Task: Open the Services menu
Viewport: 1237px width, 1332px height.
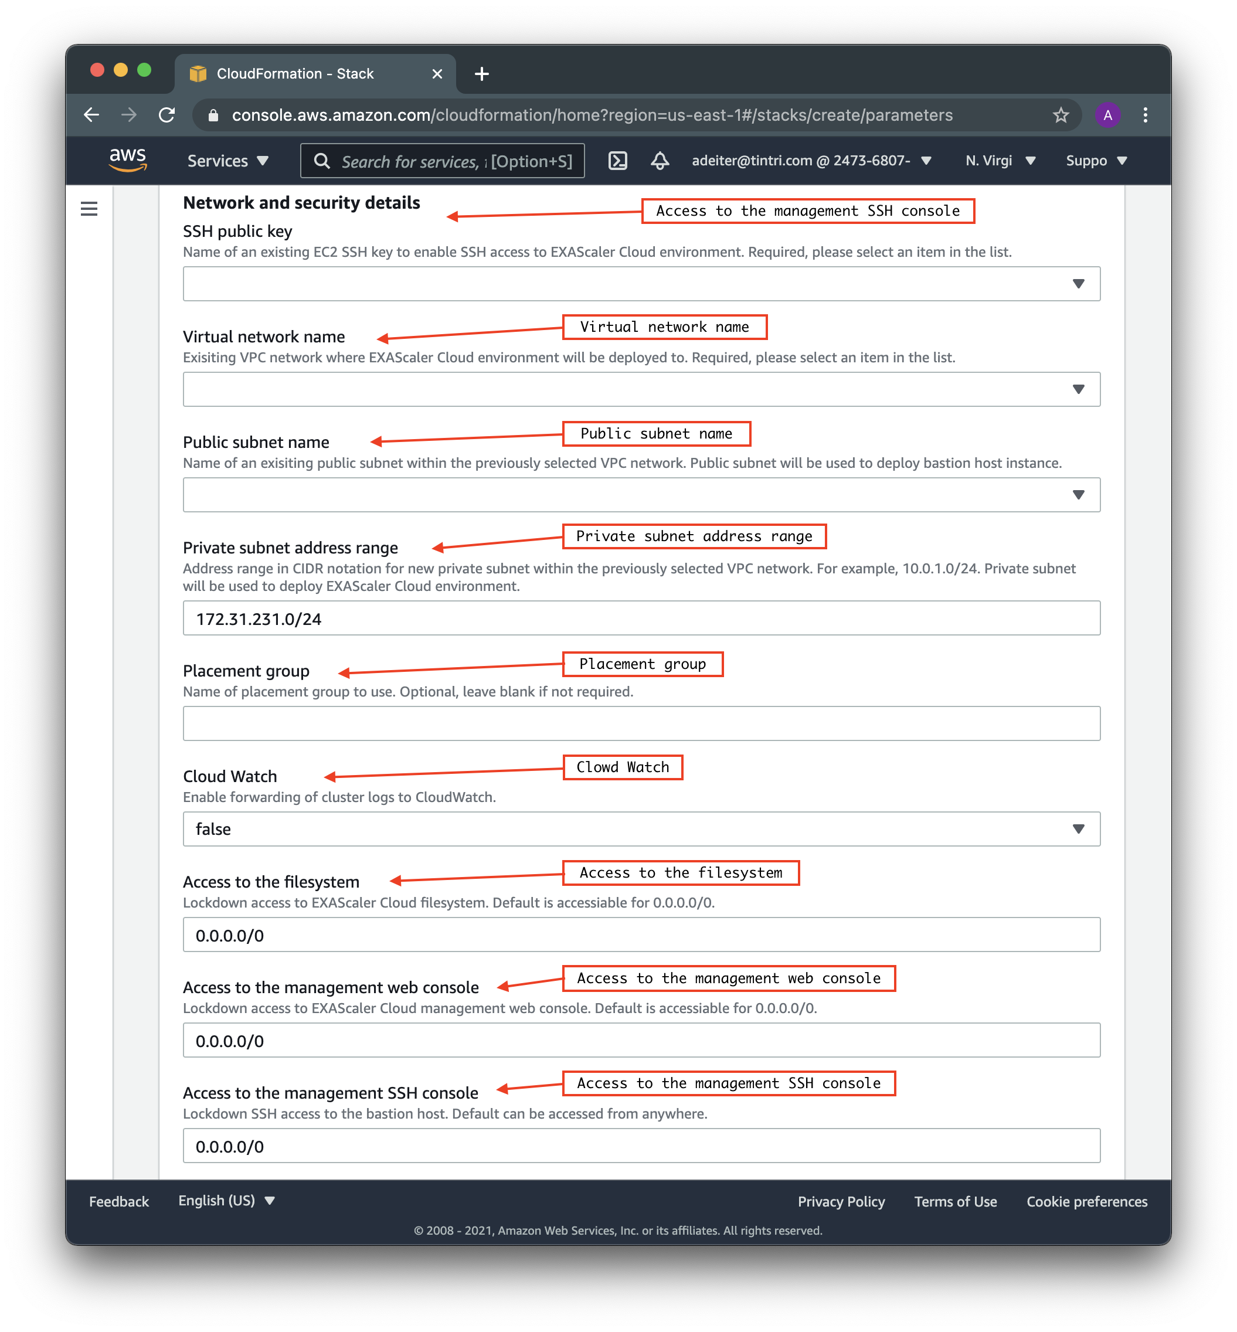Action: pyautogui.click(x=227, y=161)
